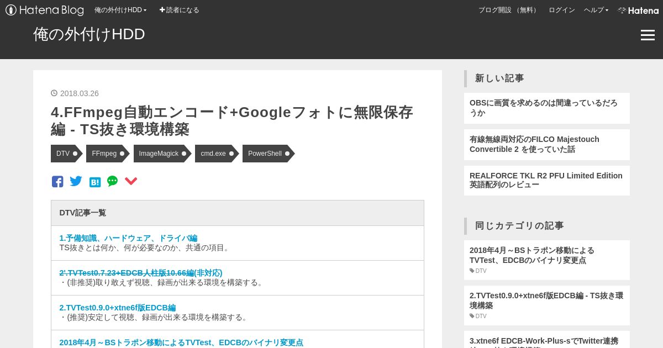Click the 新しい記事 sidebar heading
Viewport: 663px width, 348px height.
[499, 78]
